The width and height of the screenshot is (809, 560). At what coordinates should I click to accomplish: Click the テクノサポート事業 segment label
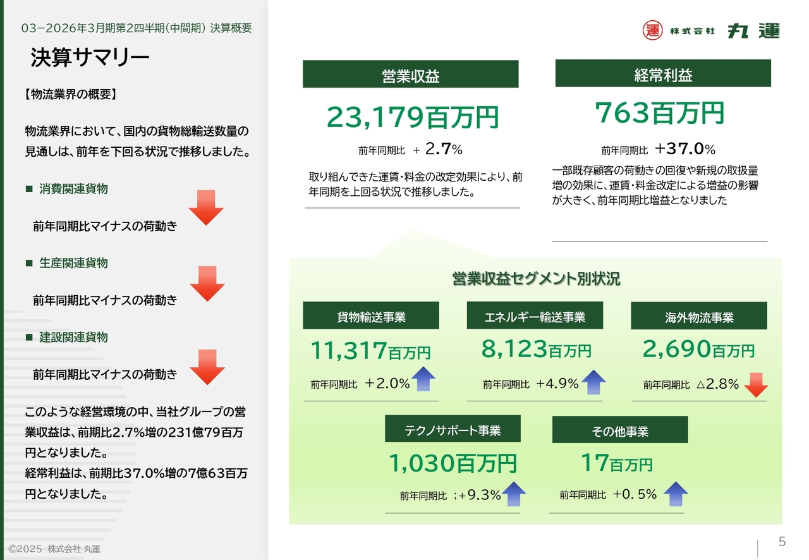453,429
